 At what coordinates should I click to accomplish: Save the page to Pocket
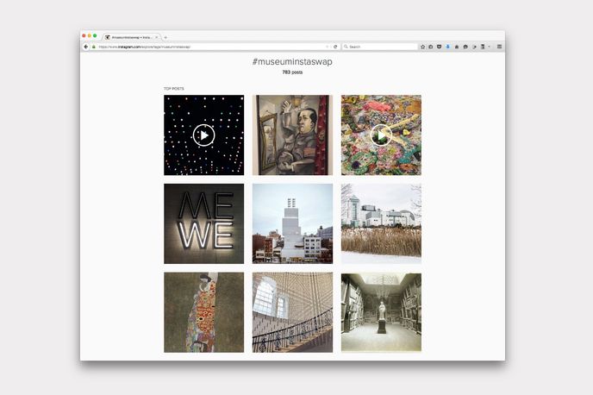439,47
